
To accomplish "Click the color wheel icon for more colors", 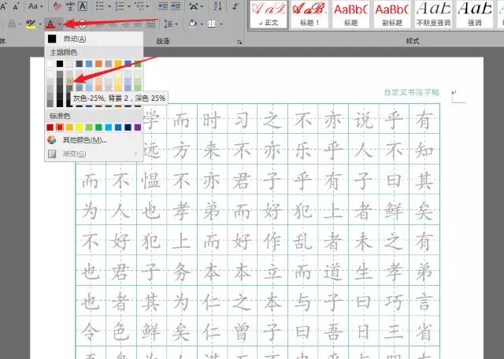I will pos(52,140).
